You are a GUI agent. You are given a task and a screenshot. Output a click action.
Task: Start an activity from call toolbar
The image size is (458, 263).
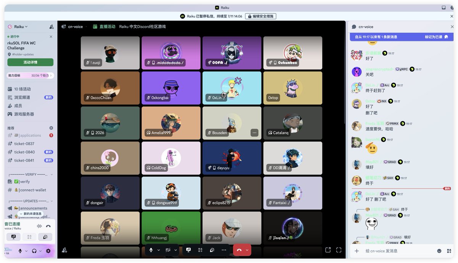(200, 250)
